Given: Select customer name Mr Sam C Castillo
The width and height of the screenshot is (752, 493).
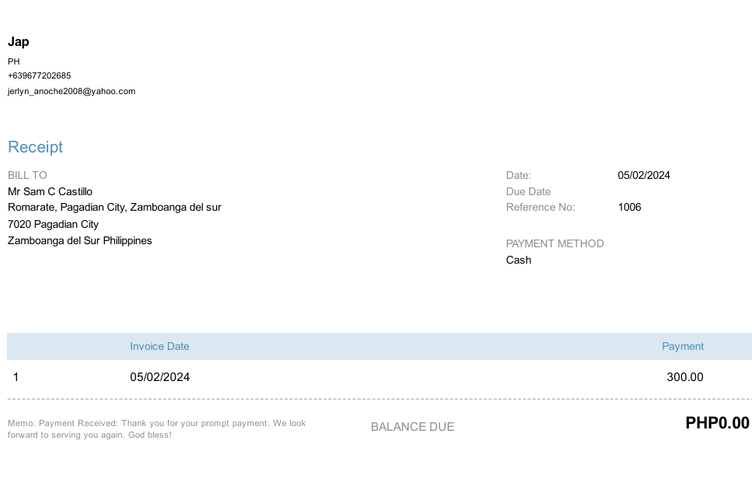Looking at the screenshot, I should tap(50, 191).
